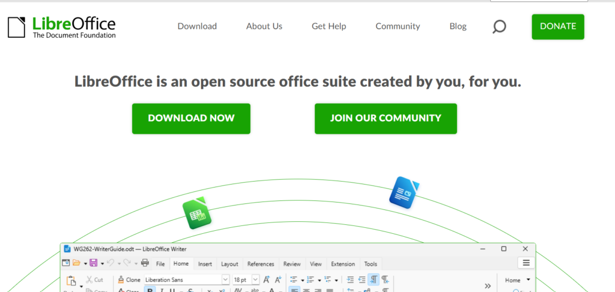Click the Print icon in the Writer toolbar
This screenshot has height=292, width=615.
(x=145, y=263)
